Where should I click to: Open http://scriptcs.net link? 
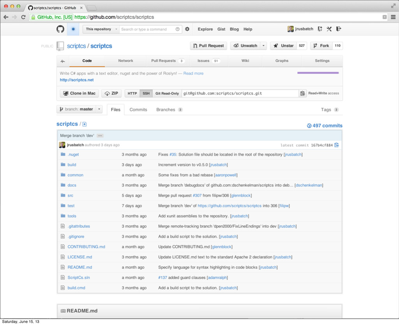tap(77, 80)
